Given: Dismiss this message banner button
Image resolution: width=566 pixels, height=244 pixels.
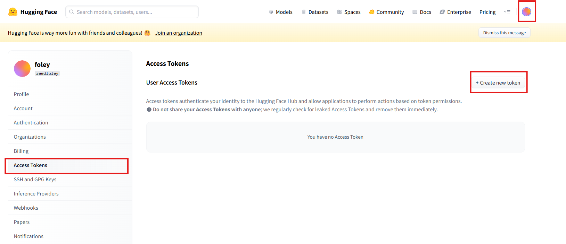Looking at the screenshot, I should (x=505, y=33).
